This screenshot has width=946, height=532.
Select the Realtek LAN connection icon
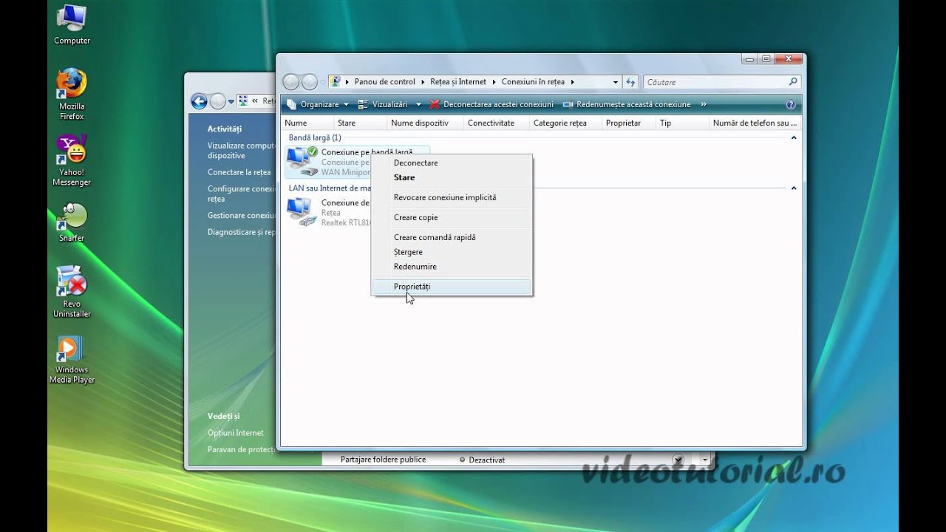pos(302,212)
